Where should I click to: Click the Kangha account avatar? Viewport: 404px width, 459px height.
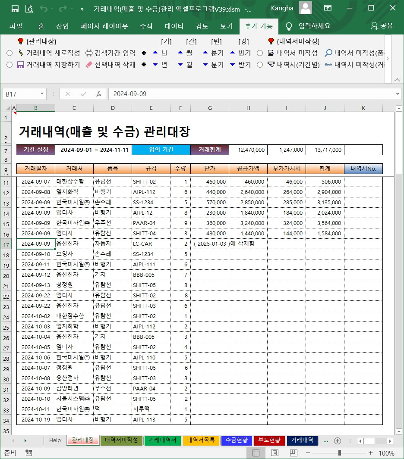click(x=306, y=8)
